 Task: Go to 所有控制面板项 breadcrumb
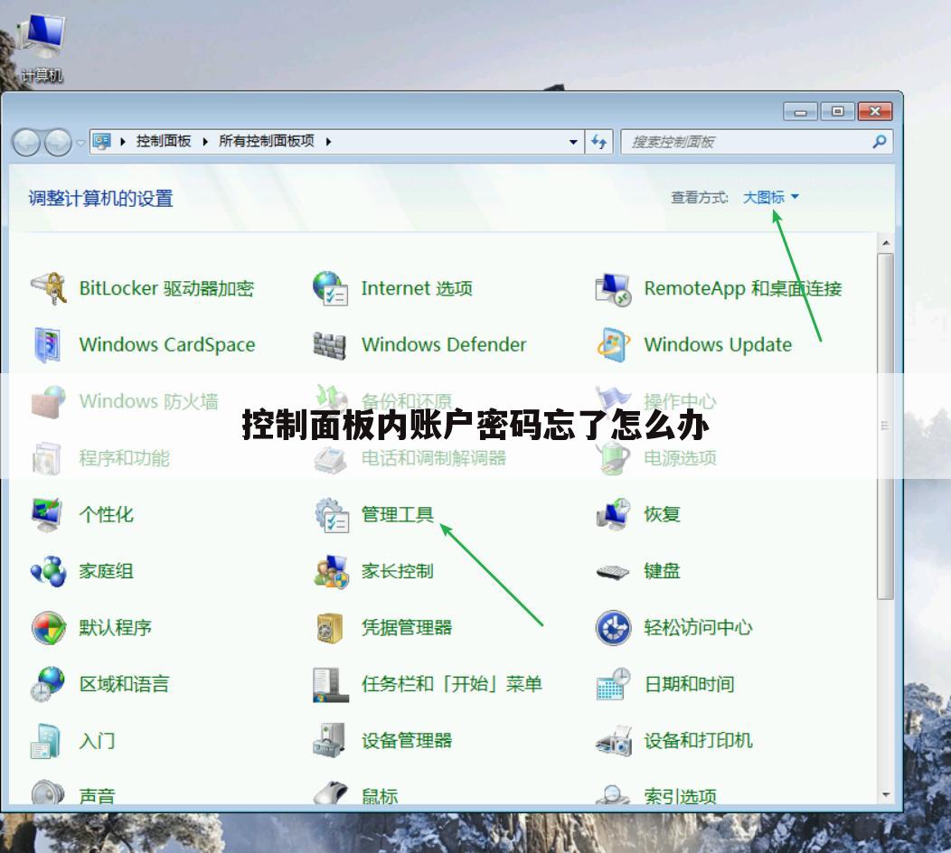click(267, 141)
